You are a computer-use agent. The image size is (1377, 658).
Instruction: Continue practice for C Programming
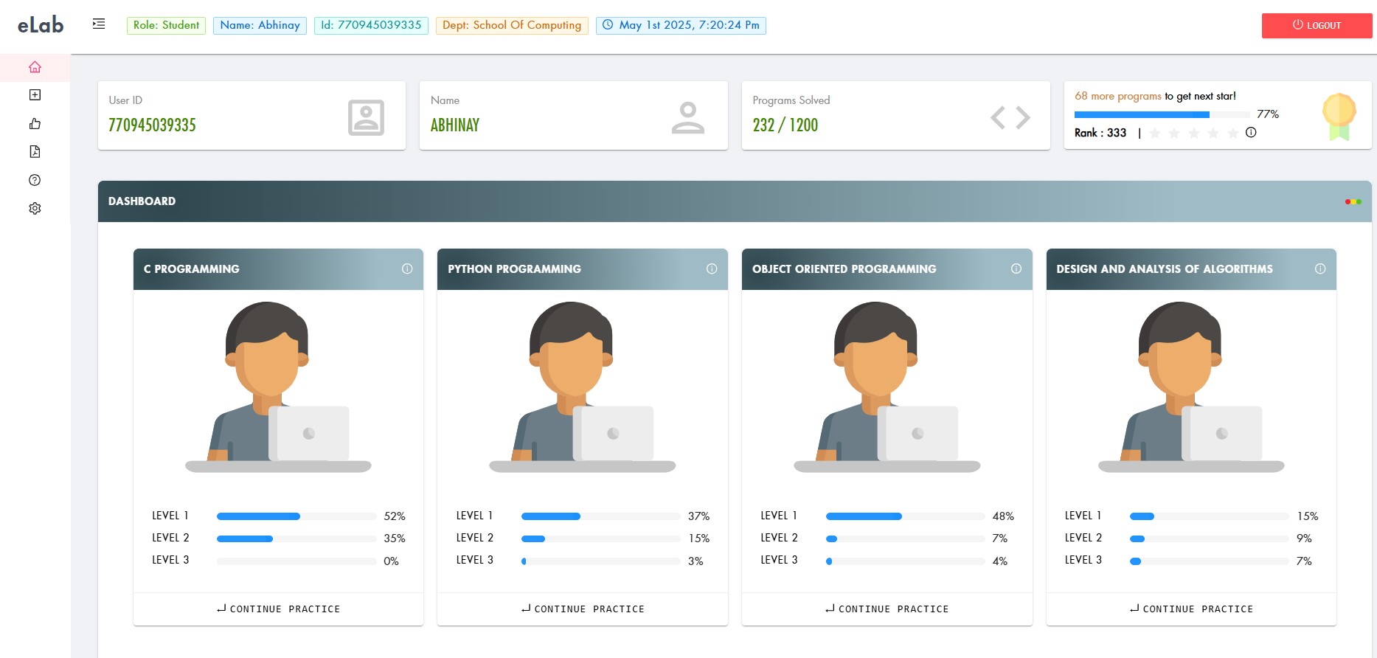(x=278, y=609)
